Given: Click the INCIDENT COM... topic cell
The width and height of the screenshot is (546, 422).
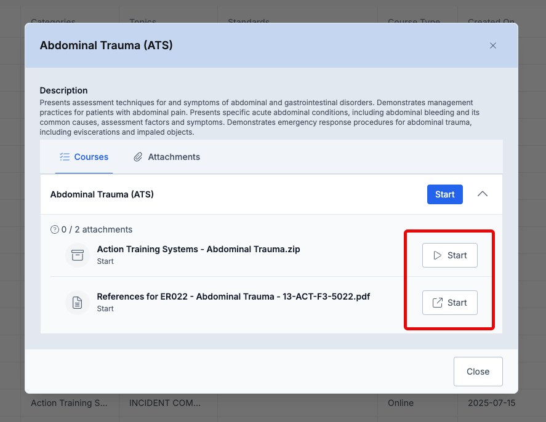Looking at the screenshot, I should click(x=165, y=403).
